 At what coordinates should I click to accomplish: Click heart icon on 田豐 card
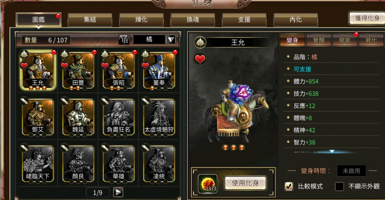[x=64, y=66]
